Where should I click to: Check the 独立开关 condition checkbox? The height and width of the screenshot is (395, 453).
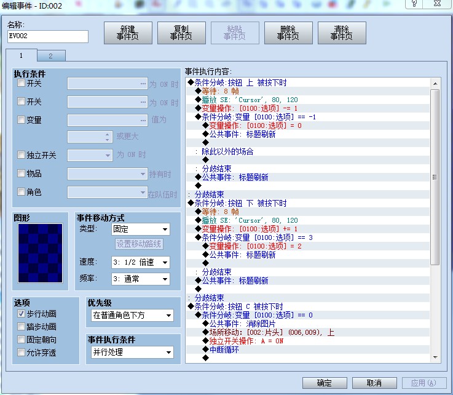21,155
